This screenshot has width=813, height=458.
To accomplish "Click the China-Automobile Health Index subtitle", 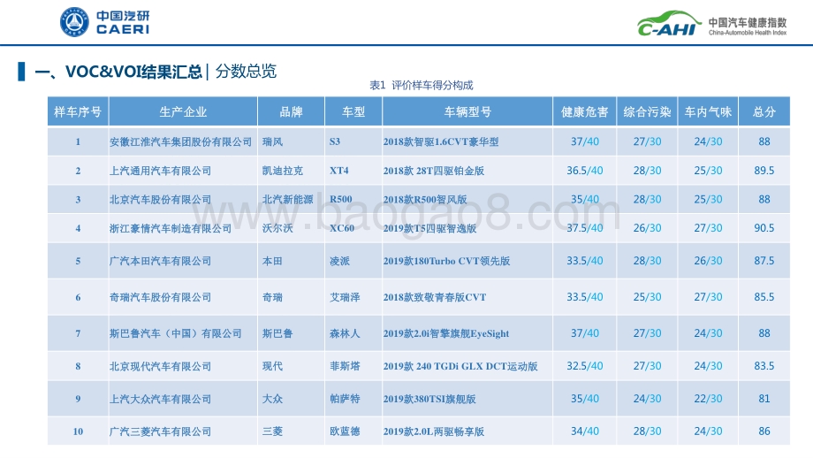I will click(748, 32).
